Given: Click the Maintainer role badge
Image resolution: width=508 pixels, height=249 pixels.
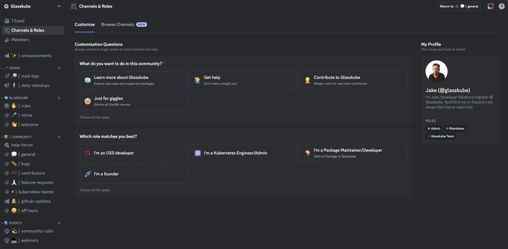Looking at the screenshot, I should (x=455, y=129).
